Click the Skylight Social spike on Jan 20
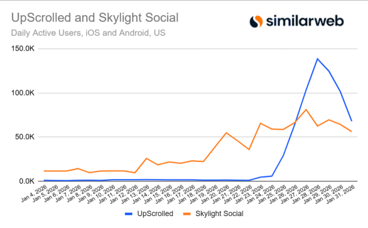 tap(226, 133)
